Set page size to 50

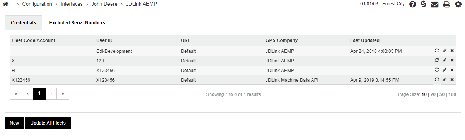pos(441,94)
